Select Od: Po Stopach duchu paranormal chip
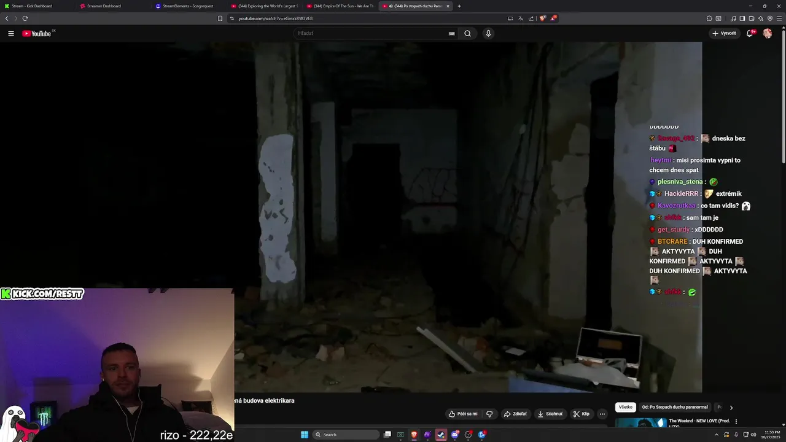Screen dimensions: 786x442 coord(675,407)
